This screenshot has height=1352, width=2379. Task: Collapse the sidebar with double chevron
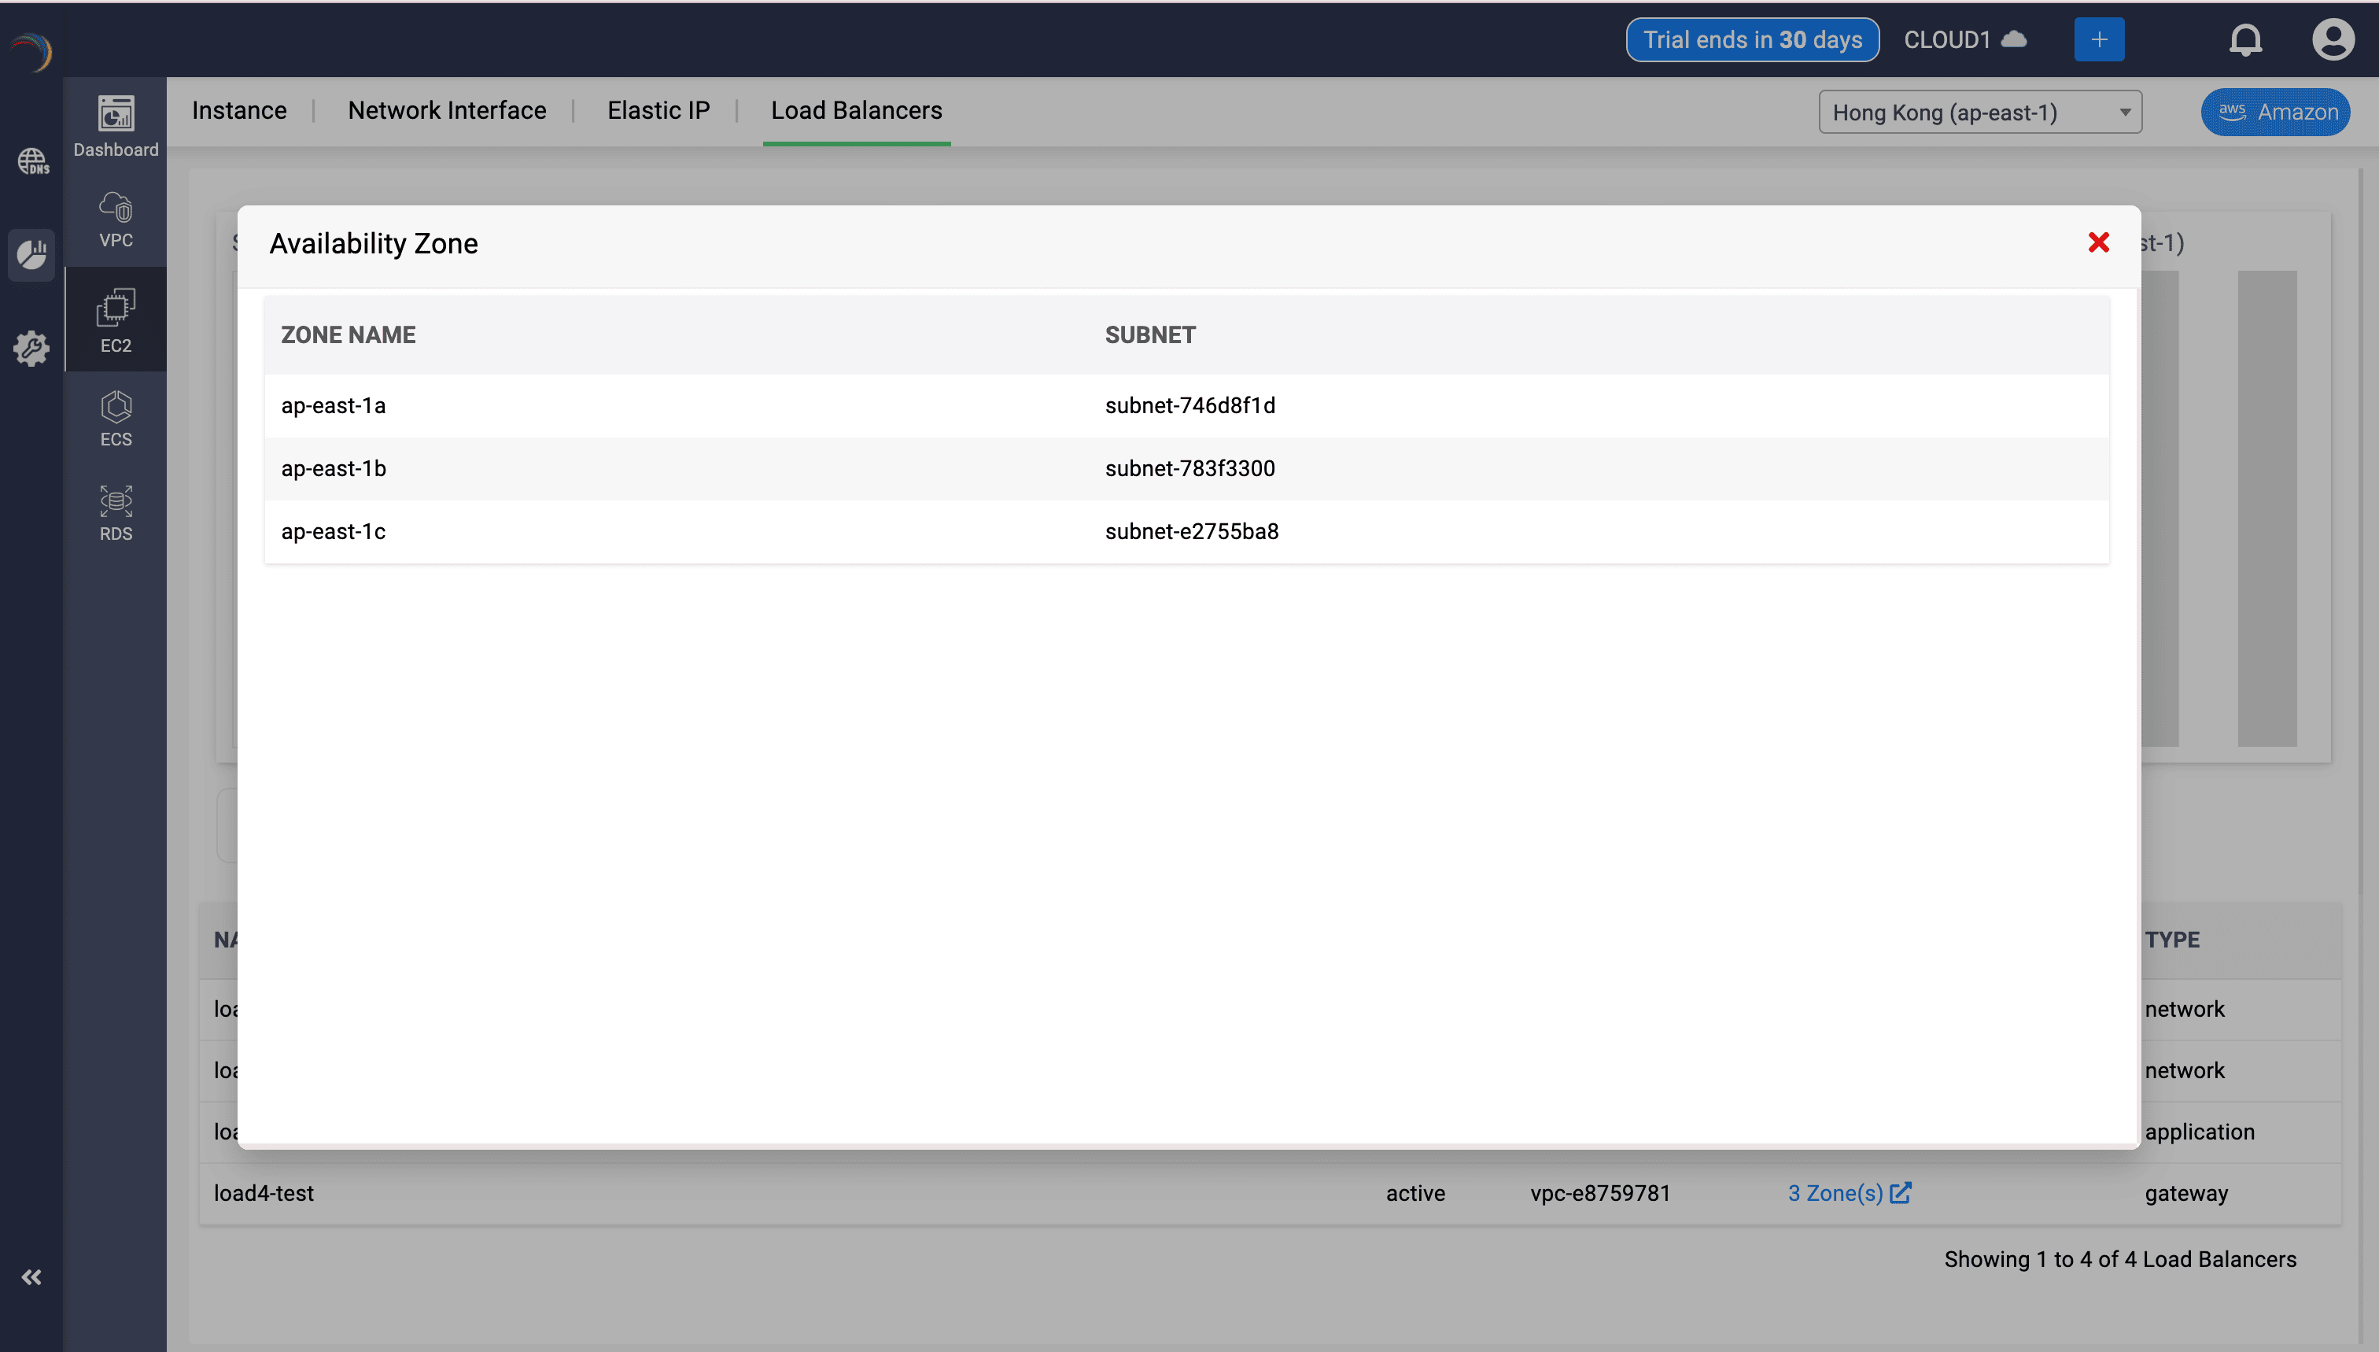(32, 1276)
